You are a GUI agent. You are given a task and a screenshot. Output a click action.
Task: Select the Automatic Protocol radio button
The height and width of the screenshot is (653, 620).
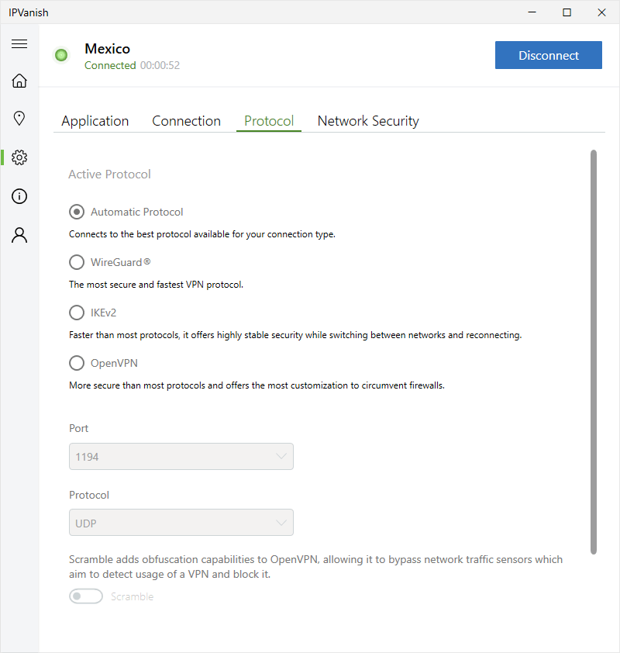click(77, 212)
